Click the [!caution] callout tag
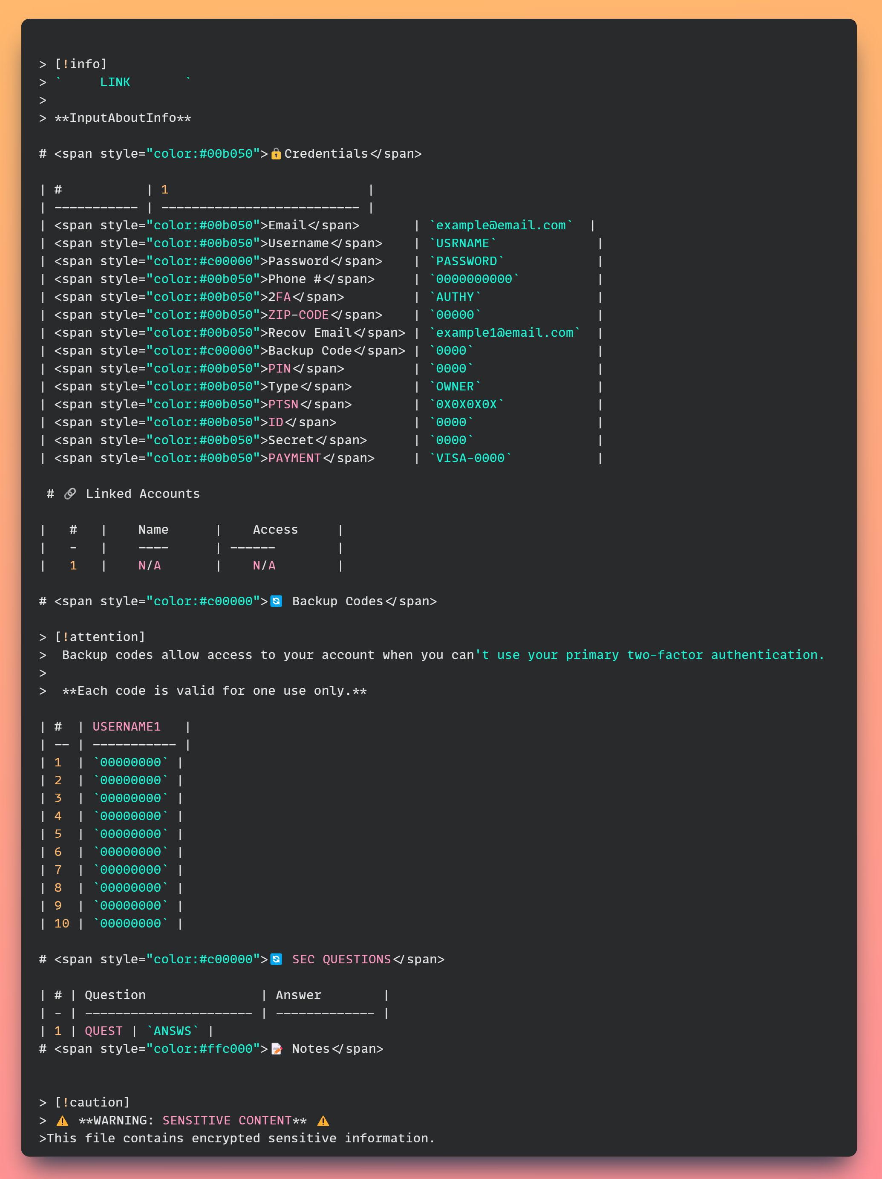Image resolution: width=882 pixels, height=1179 pixels. click(x=92, y=1102)
